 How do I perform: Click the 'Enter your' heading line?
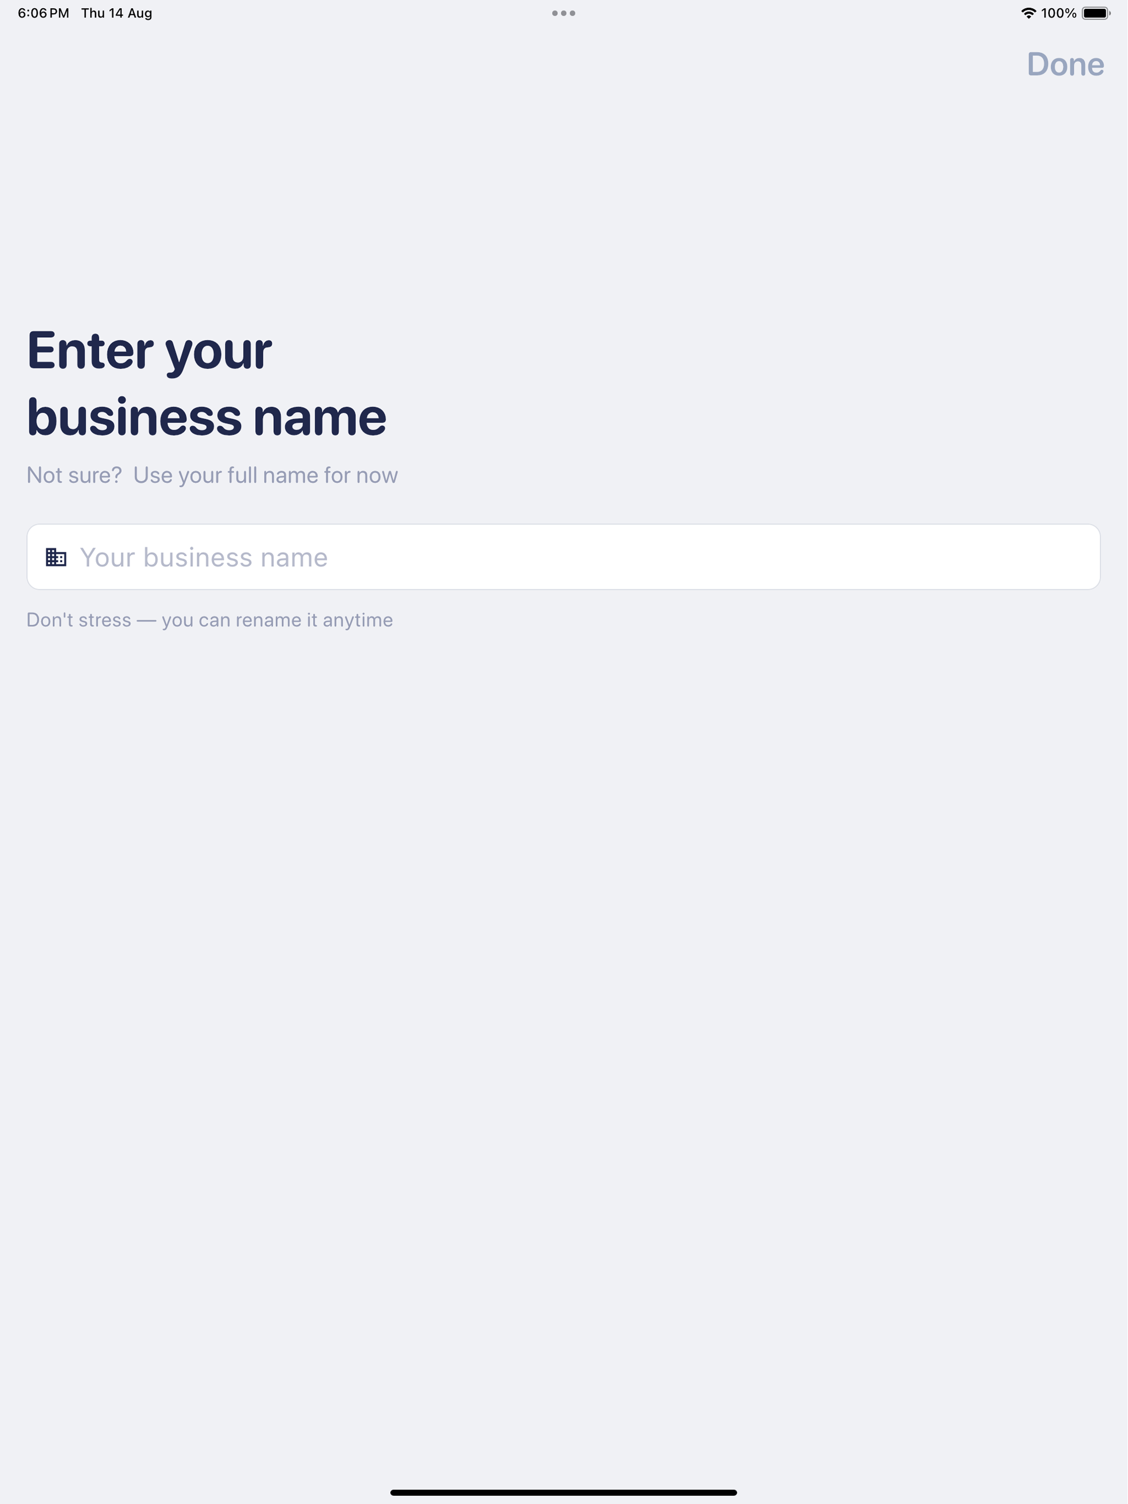pos(150,351)
